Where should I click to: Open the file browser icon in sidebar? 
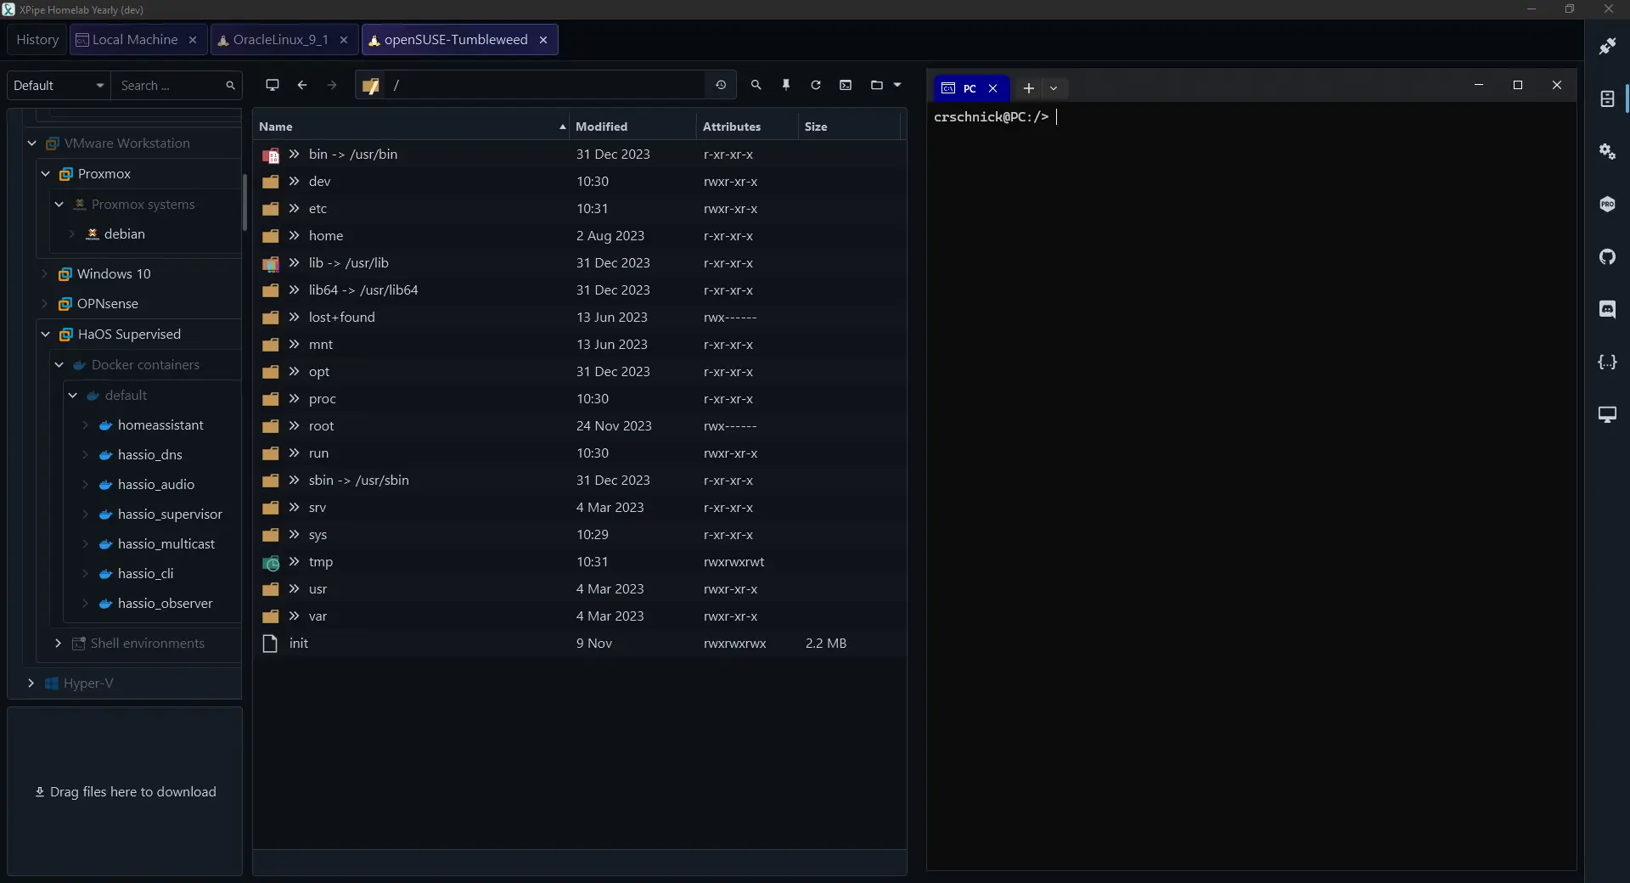(x=1607, y=99)
